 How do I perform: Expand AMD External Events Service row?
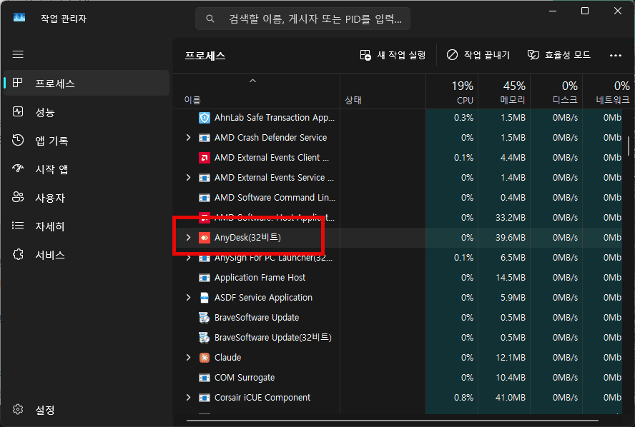click(x=188, y=178)
